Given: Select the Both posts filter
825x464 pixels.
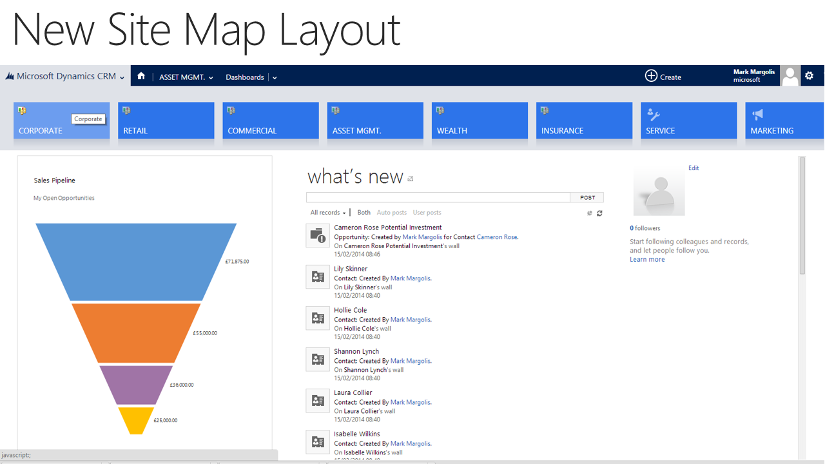Looking at the screenshot, I should (x=364, y=213).
